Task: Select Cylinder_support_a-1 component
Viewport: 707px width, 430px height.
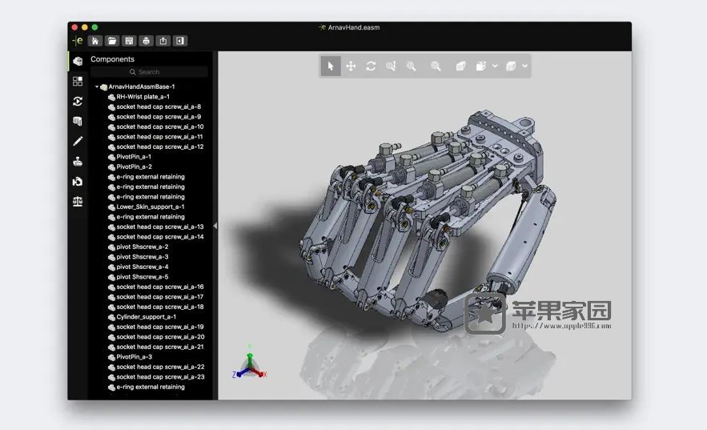Action: 146,317
